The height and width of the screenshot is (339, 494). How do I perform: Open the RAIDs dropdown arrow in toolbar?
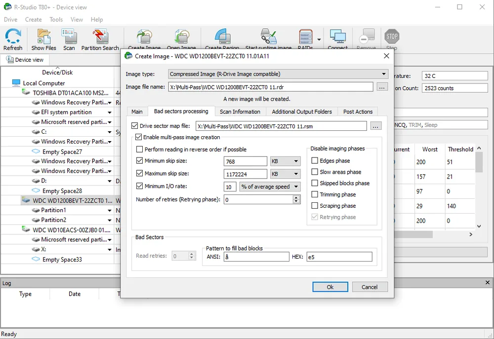point(319,39)
